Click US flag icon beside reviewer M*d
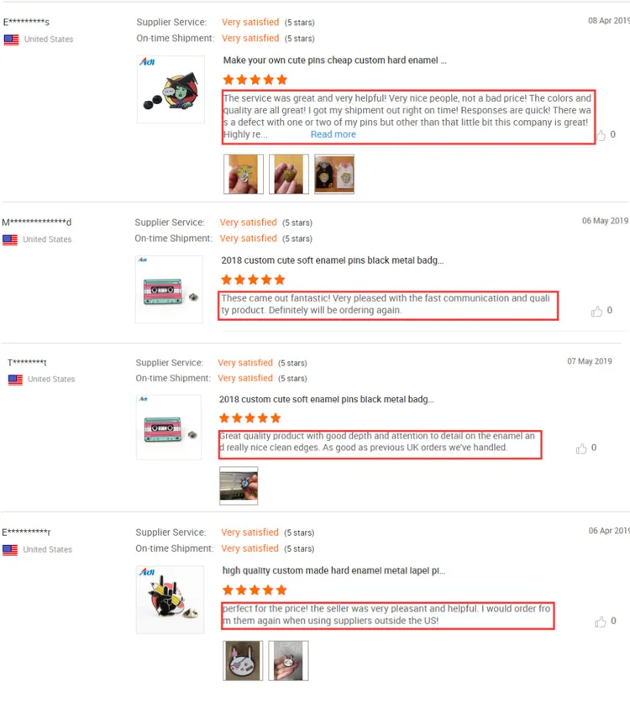The width and height of the screenshot is (630, 703). tap(10, 240)
